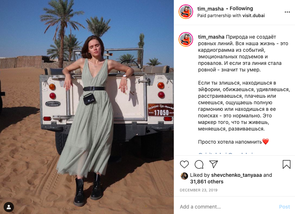Open tim_masha profile picture in the header
295x214 pixels.
pyautogui.click(x=186, y=12)
